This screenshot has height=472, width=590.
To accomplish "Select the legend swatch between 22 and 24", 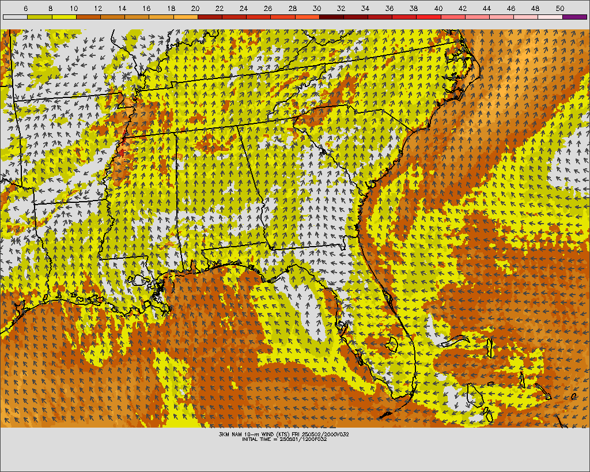I will (x=235, y=17).
